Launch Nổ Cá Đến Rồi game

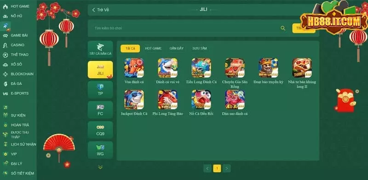[201, 99]
